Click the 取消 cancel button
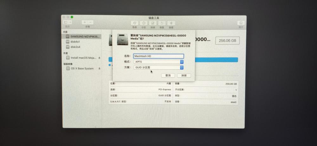317x146 pixels. click(168, 75)
